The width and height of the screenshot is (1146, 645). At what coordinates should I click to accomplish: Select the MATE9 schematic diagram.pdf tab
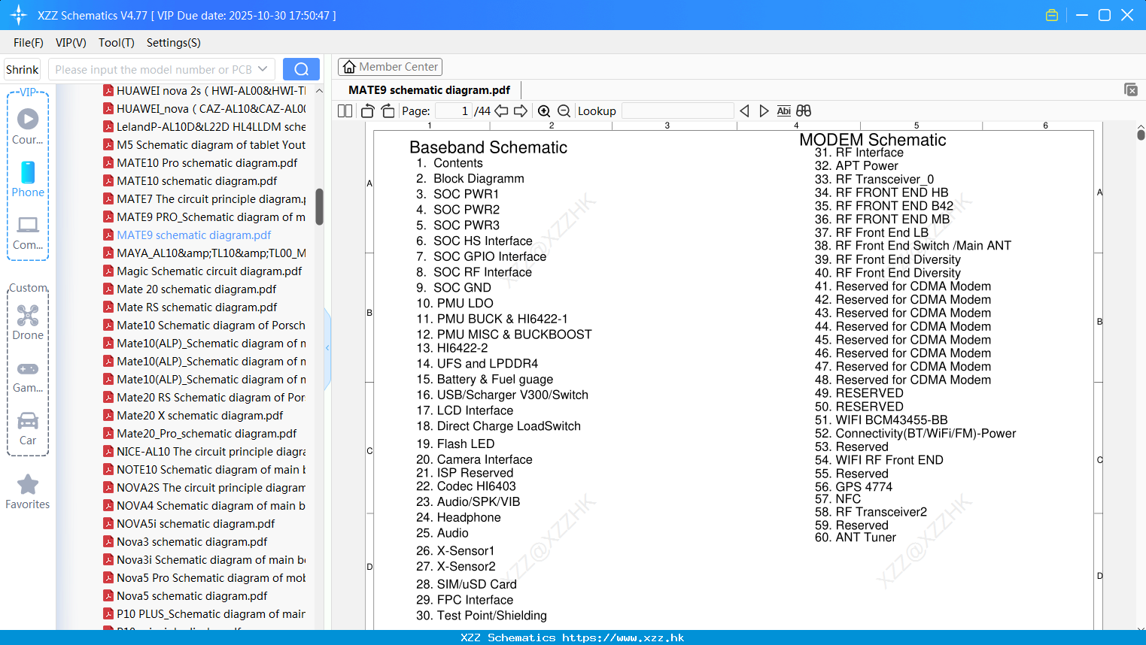click(x=429, y=90)
